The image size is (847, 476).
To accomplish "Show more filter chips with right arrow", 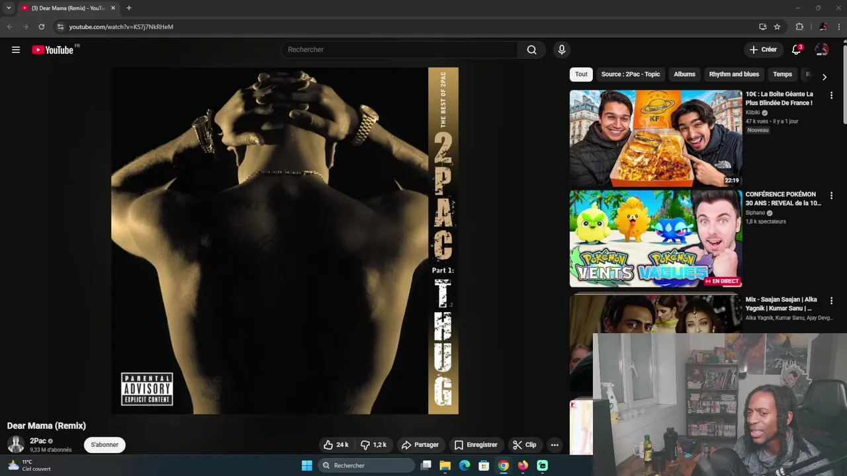I will pyautogui.click(x=824, y=77).
